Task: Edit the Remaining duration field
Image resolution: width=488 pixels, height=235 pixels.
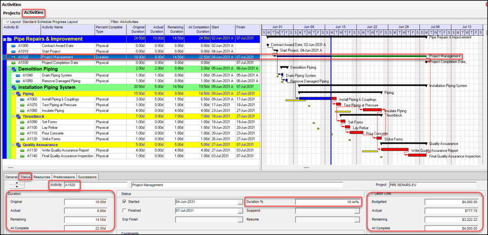Action: coord(86,219)
